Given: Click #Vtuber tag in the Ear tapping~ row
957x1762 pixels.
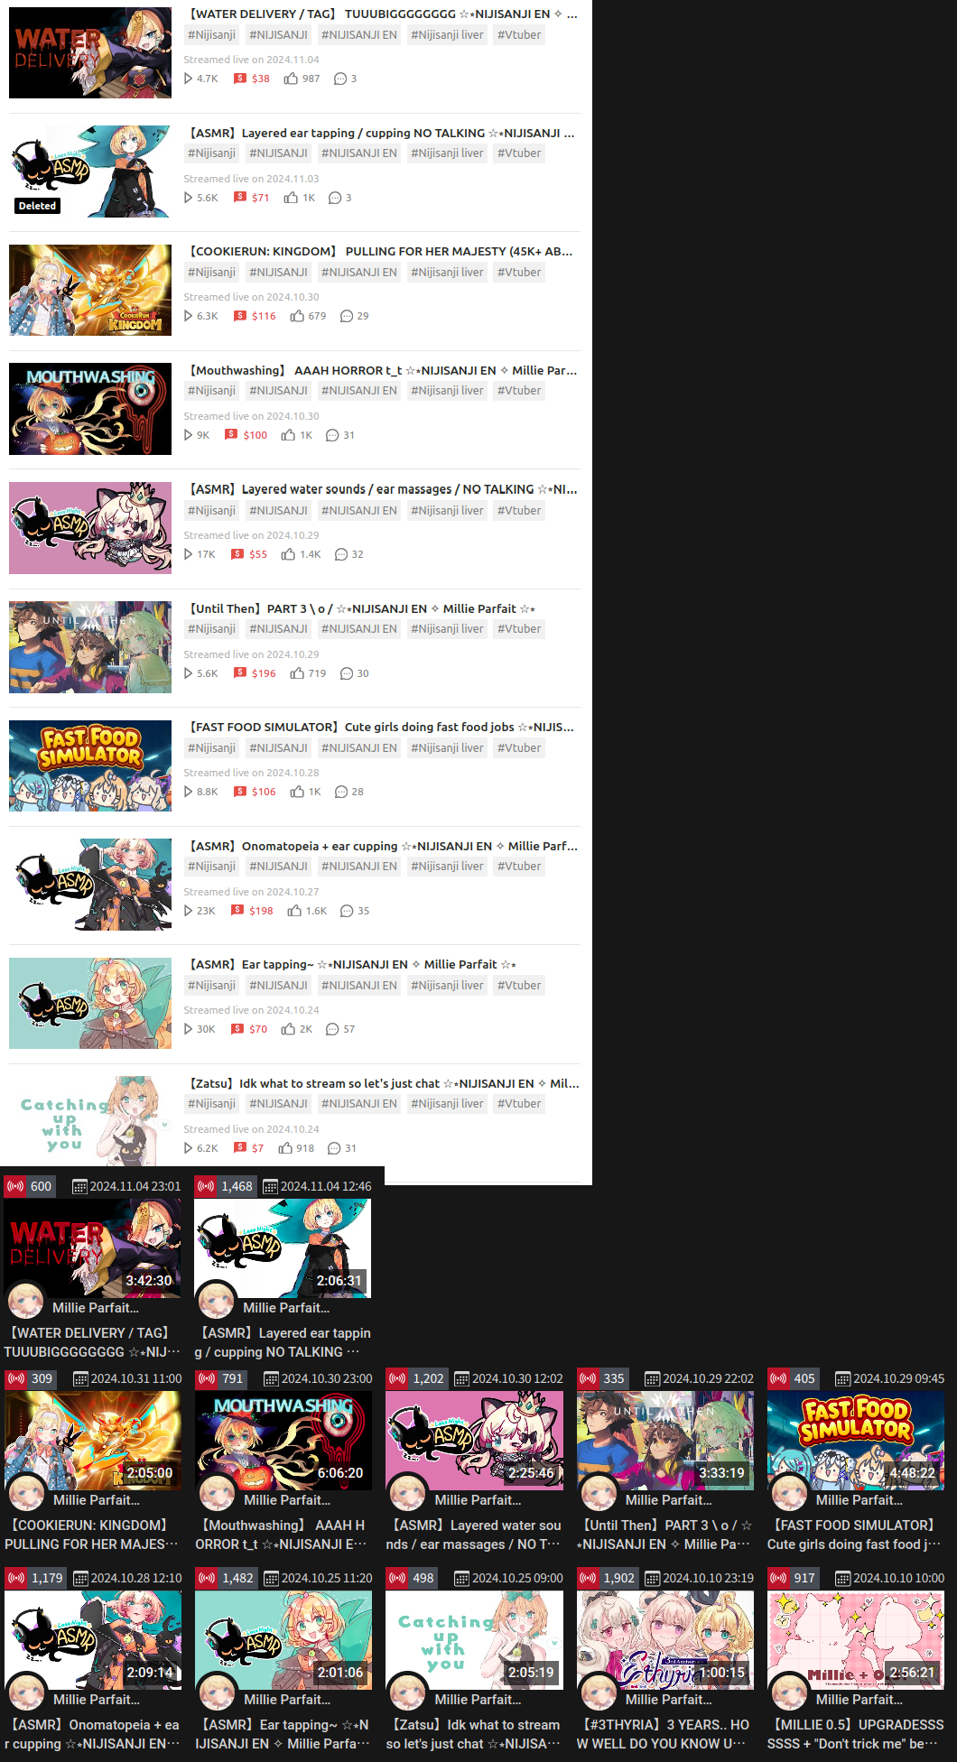Looking at the screenshot, I should tap(519, 986).
